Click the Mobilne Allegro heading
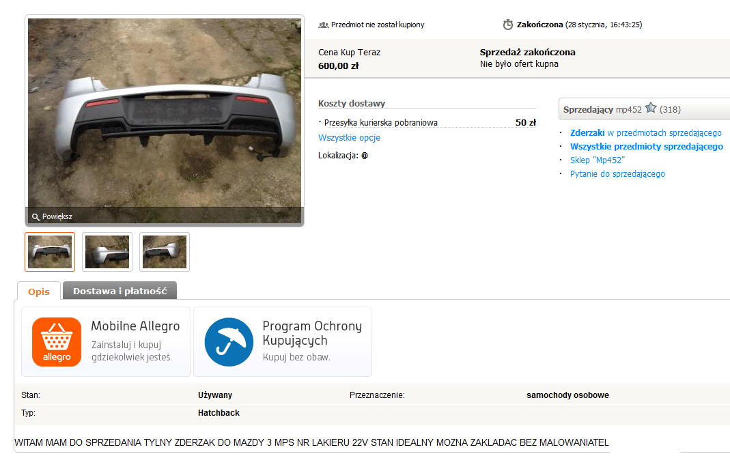The width and height of the screenshot is (730, 456). tap(135, 326)
